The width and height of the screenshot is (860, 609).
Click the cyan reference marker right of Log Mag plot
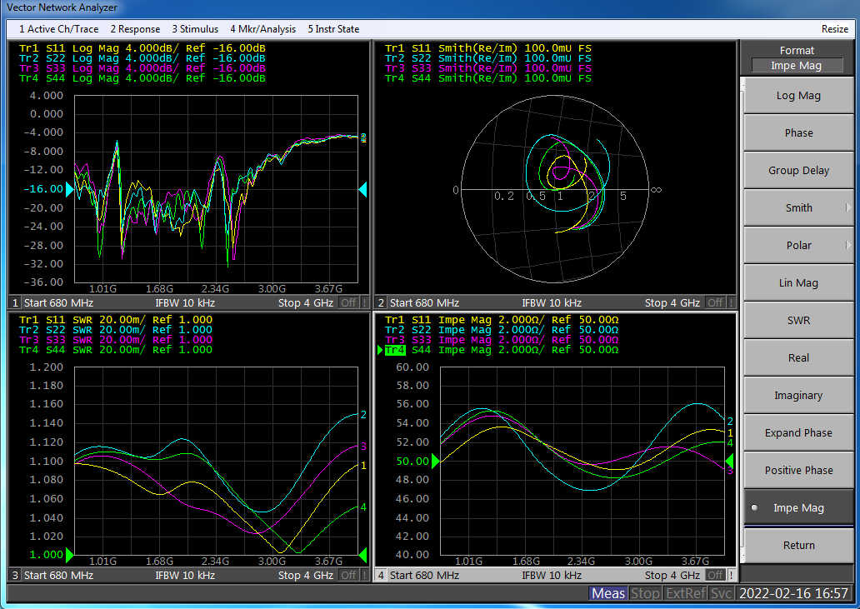(x=363, y=189)
